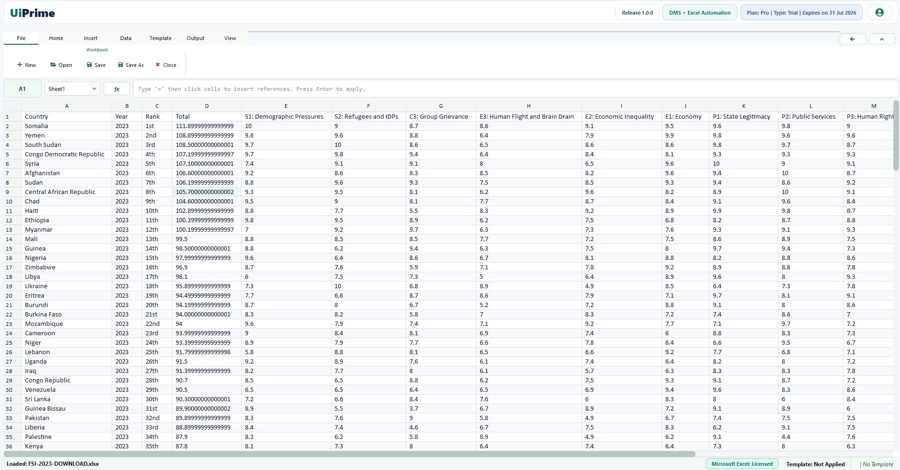Click the Template: Not Applied status text
Image resolution: width=900 pixels, height=470 pixels.
[x=815, y=464]
